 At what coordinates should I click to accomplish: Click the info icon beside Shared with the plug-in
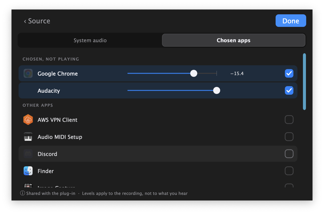23,193
